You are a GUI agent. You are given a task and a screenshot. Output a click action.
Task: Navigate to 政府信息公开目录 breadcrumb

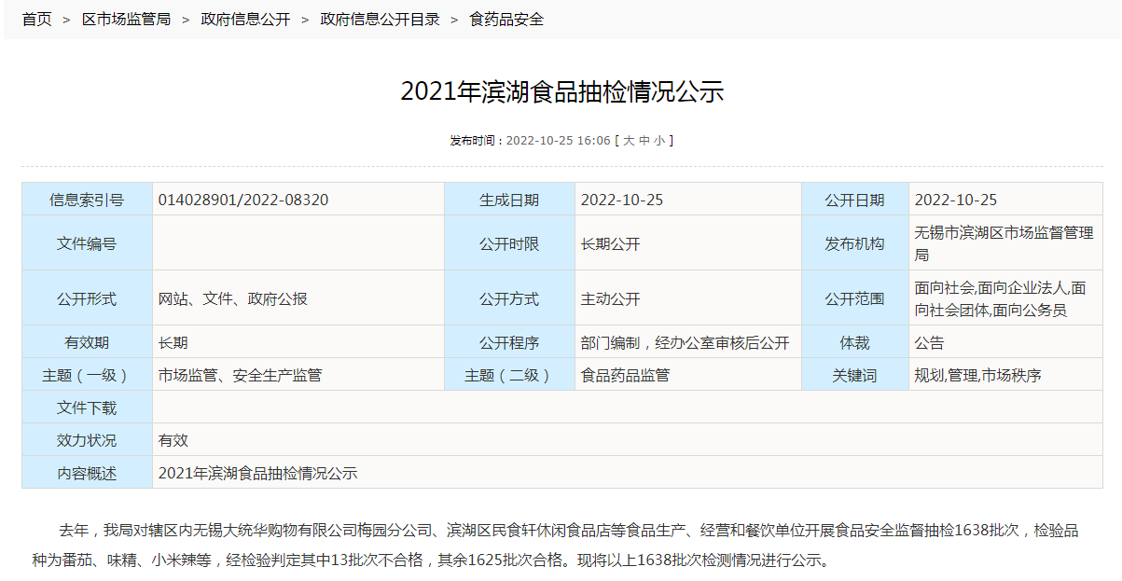pos(380,20)
